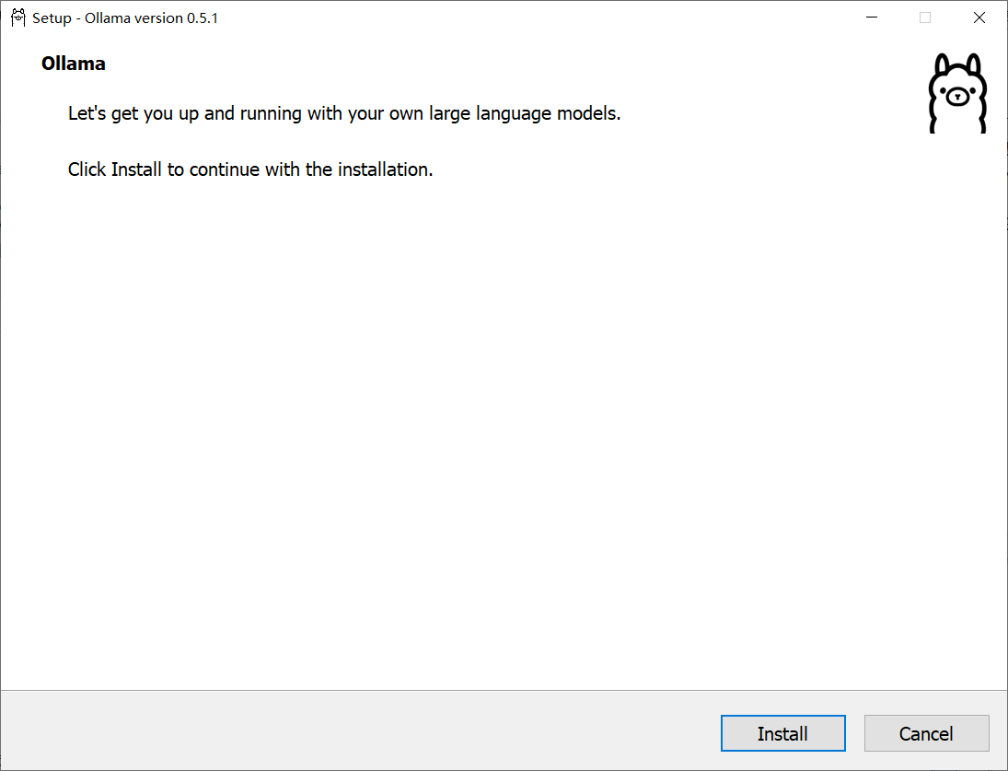Click the 'Setup - Ollama version 0.5.1' title text
Viewport: 1008px width, 771px height.
pyautogui.click(x=125, y=18)
